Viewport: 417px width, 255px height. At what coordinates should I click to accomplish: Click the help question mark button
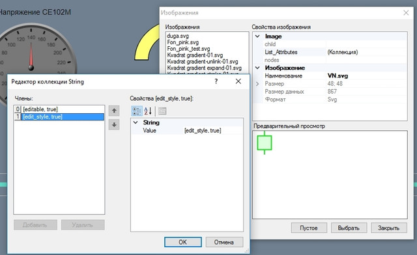pos(216,81)
